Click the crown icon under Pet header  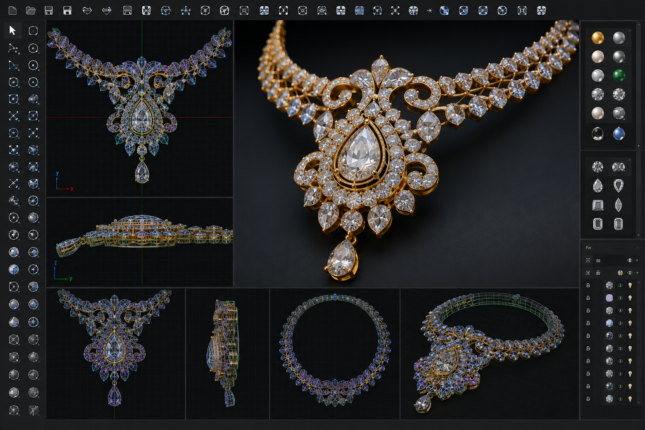[x=598, y=260]
